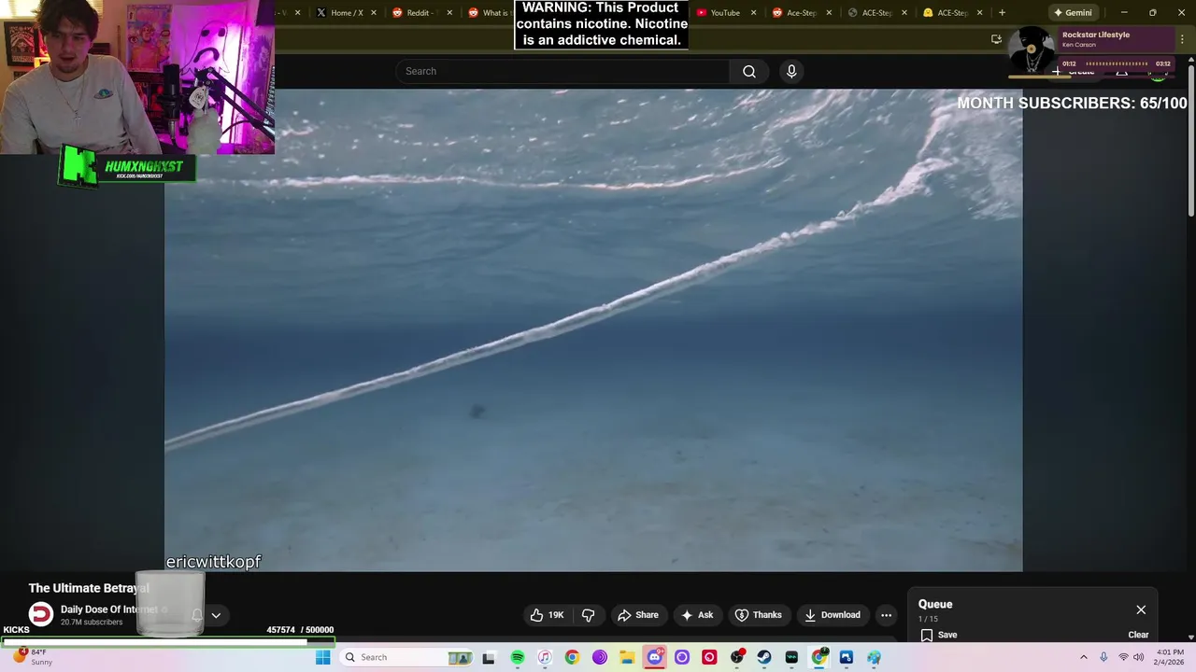The height and width of the screenshot is (672, 1196).
Task: Share the video using the Share button
Action: (638, 615)
